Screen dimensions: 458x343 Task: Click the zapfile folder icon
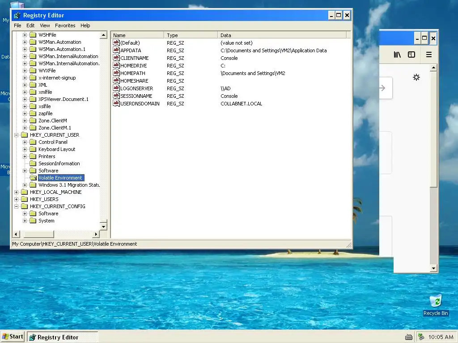[x=33, y=113]
